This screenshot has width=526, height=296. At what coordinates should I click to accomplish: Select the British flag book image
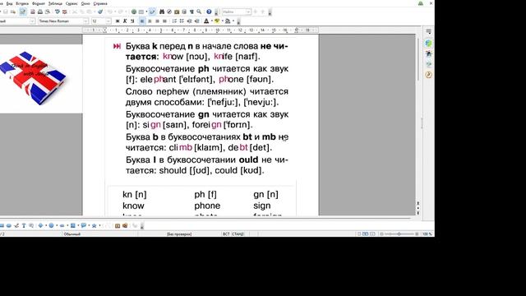pyautogui.click(x=33, y=78)
